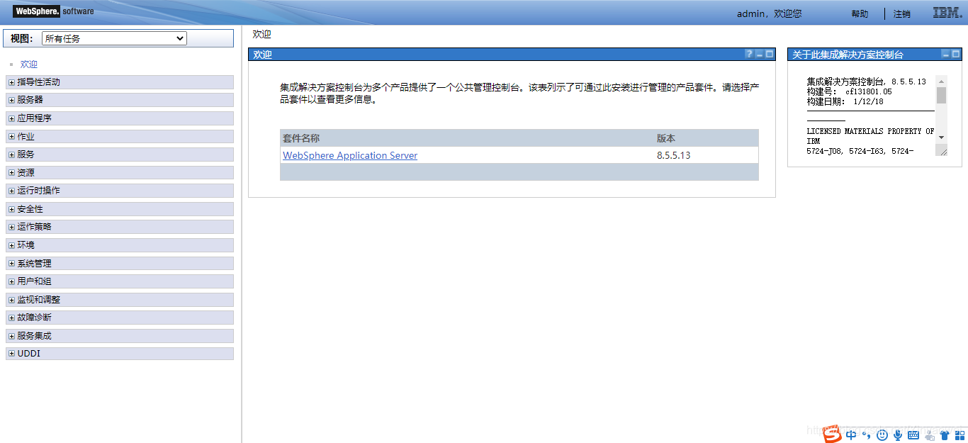968x443 pixels.
Task: Maximize the 欢迎 portlet
Action: click(x=770, y=54)
